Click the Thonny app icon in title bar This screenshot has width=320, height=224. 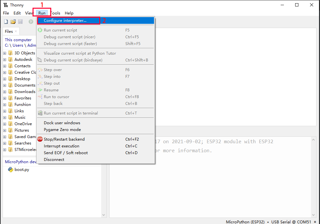(5, 5)
